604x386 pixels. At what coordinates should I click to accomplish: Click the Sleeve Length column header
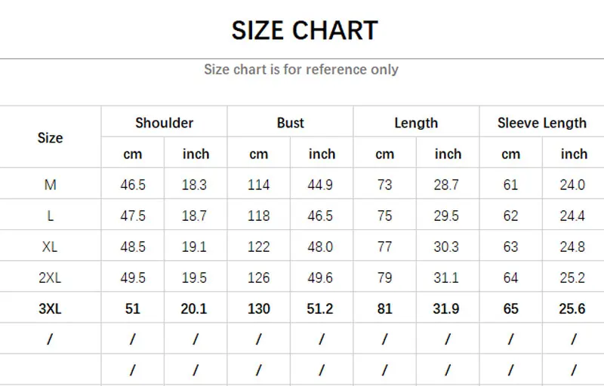[x=542, y=123]
